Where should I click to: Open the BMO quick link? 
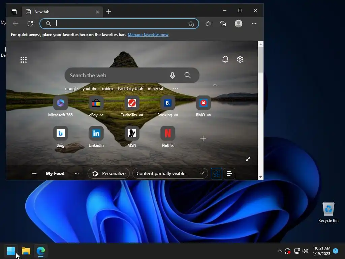[x=203, y=106]
